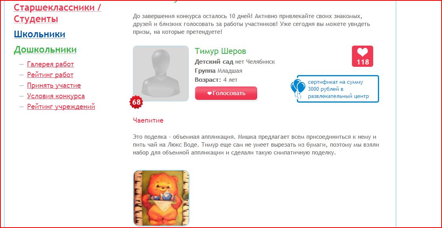Click the grey avatar placeholder image
442x228 pixels.
coord(161,74)
